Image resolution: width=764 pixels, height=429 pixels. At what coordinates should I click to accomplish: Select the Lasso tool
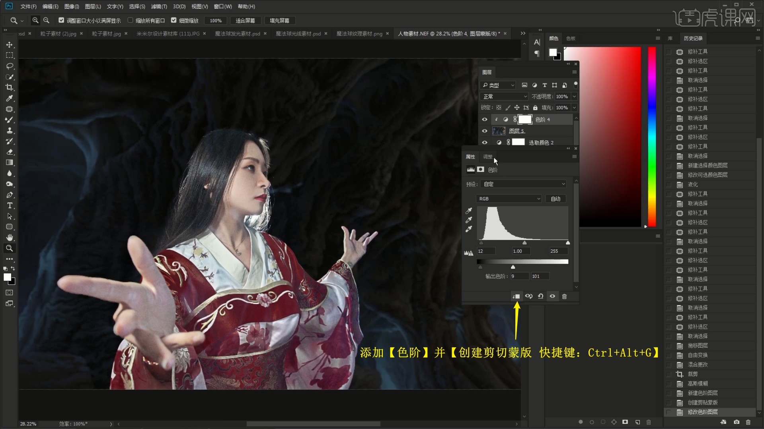10,66
